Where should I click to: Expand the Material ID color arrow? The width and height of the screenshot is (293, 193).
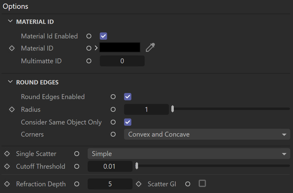click(96, 48)
